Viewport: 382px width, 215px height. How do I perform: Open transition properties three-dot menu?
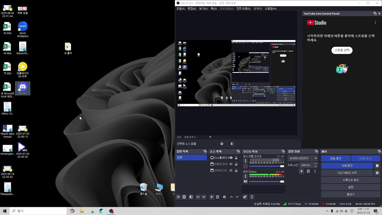point(315,171)
